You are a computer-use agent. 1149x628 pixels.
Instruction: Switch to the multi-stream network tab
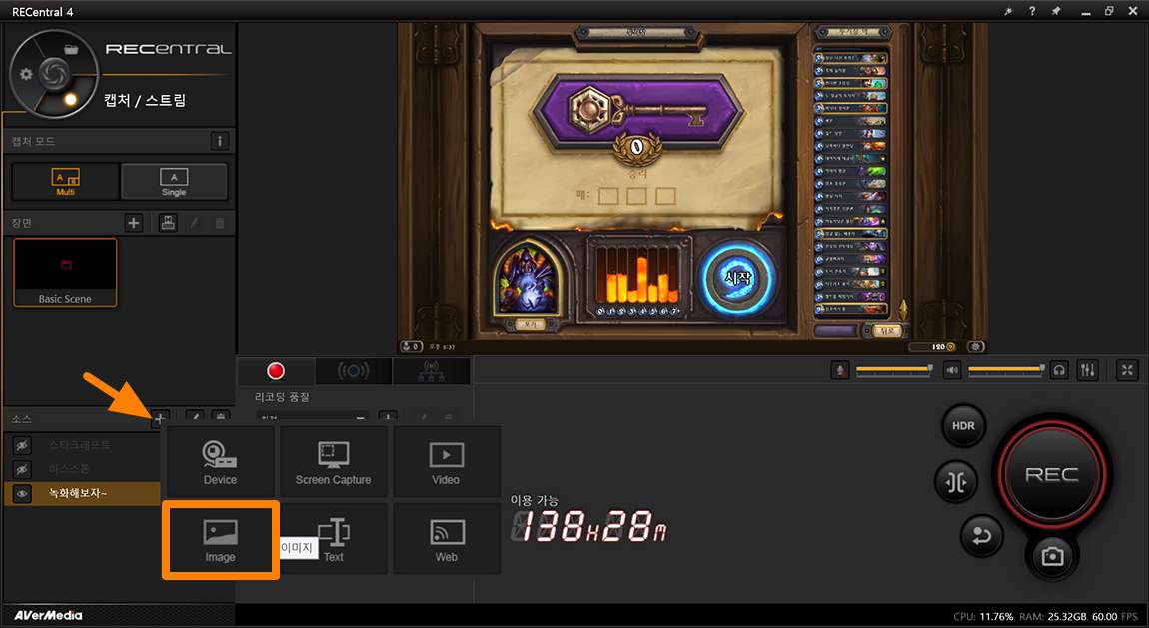[x=431, y=371]
